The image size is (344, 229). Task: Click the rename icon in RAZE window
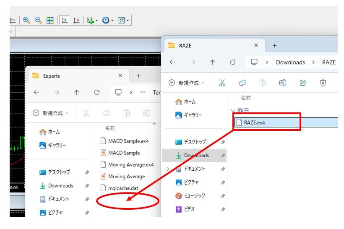click(282, 83)
